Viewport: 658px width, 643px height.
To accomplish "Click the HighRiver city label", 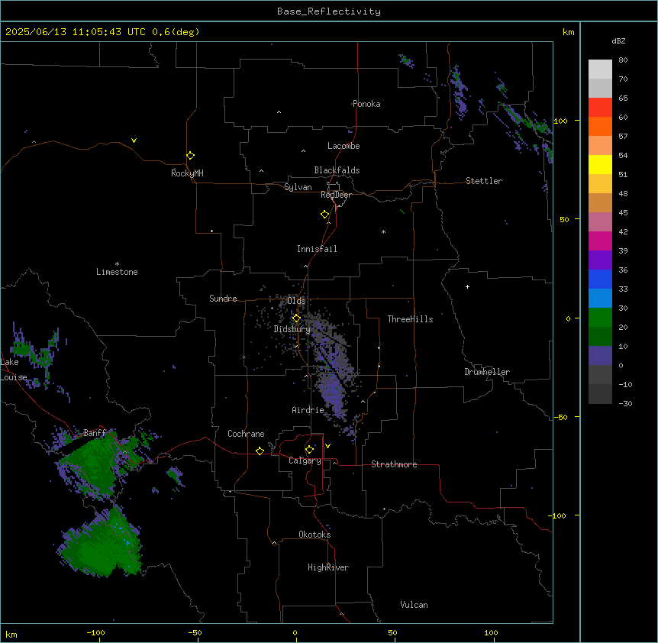I will (328, 567).
